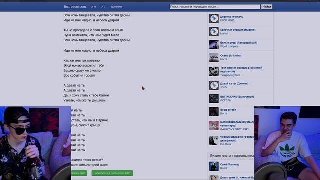The height and width of the screenshot is (180, 320).
Task: Click the Белые розы cover thumbnail
Action: coord(214,44)
